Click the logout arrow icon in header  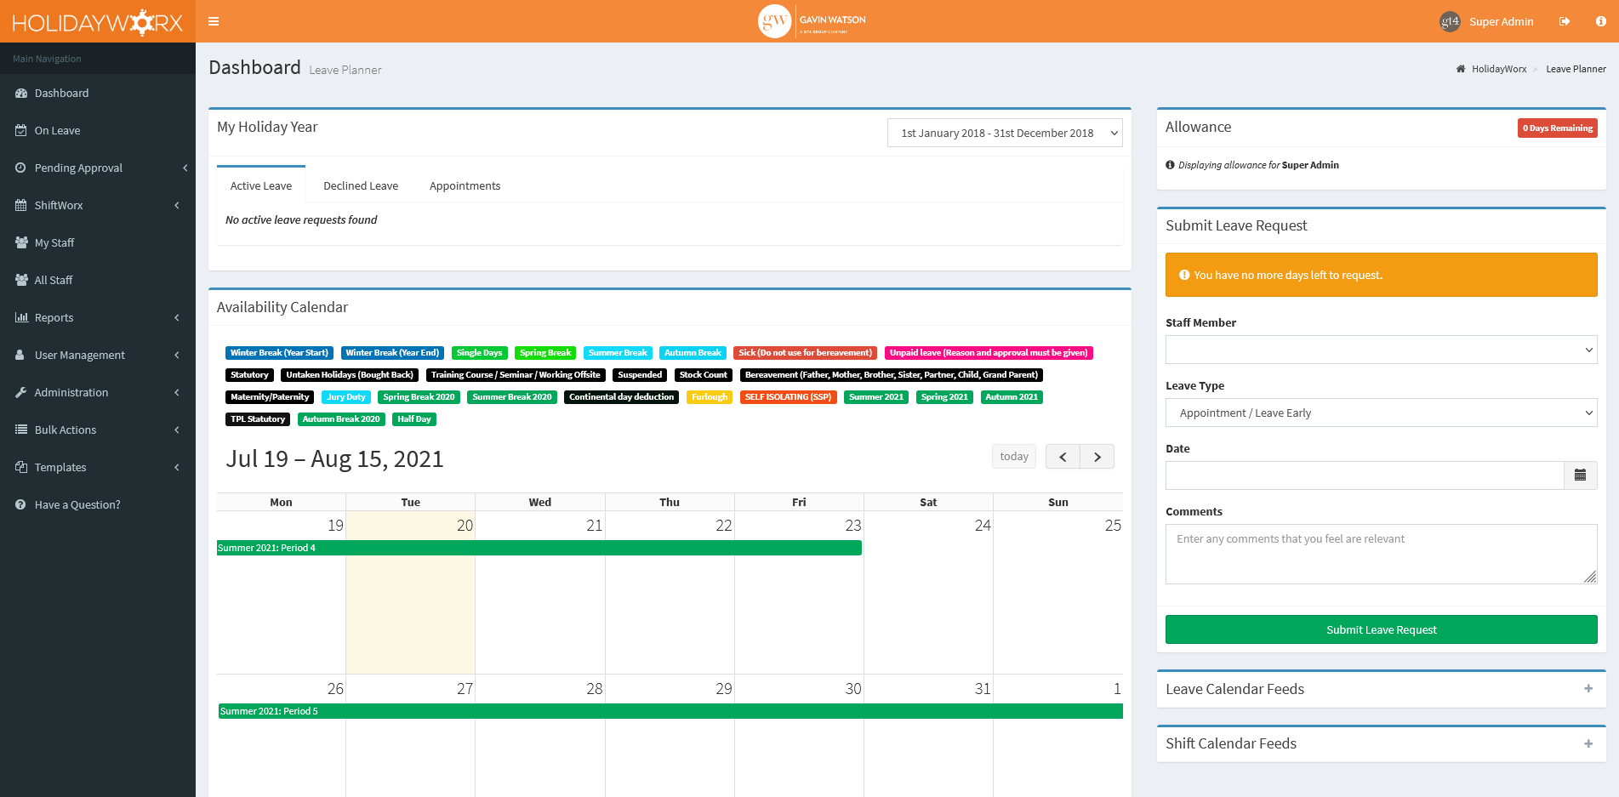[x=1564, y=21]
